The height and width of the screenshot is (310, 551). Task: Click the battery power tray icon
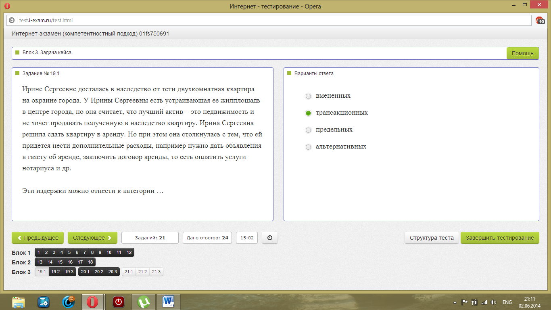coord(474,302)
